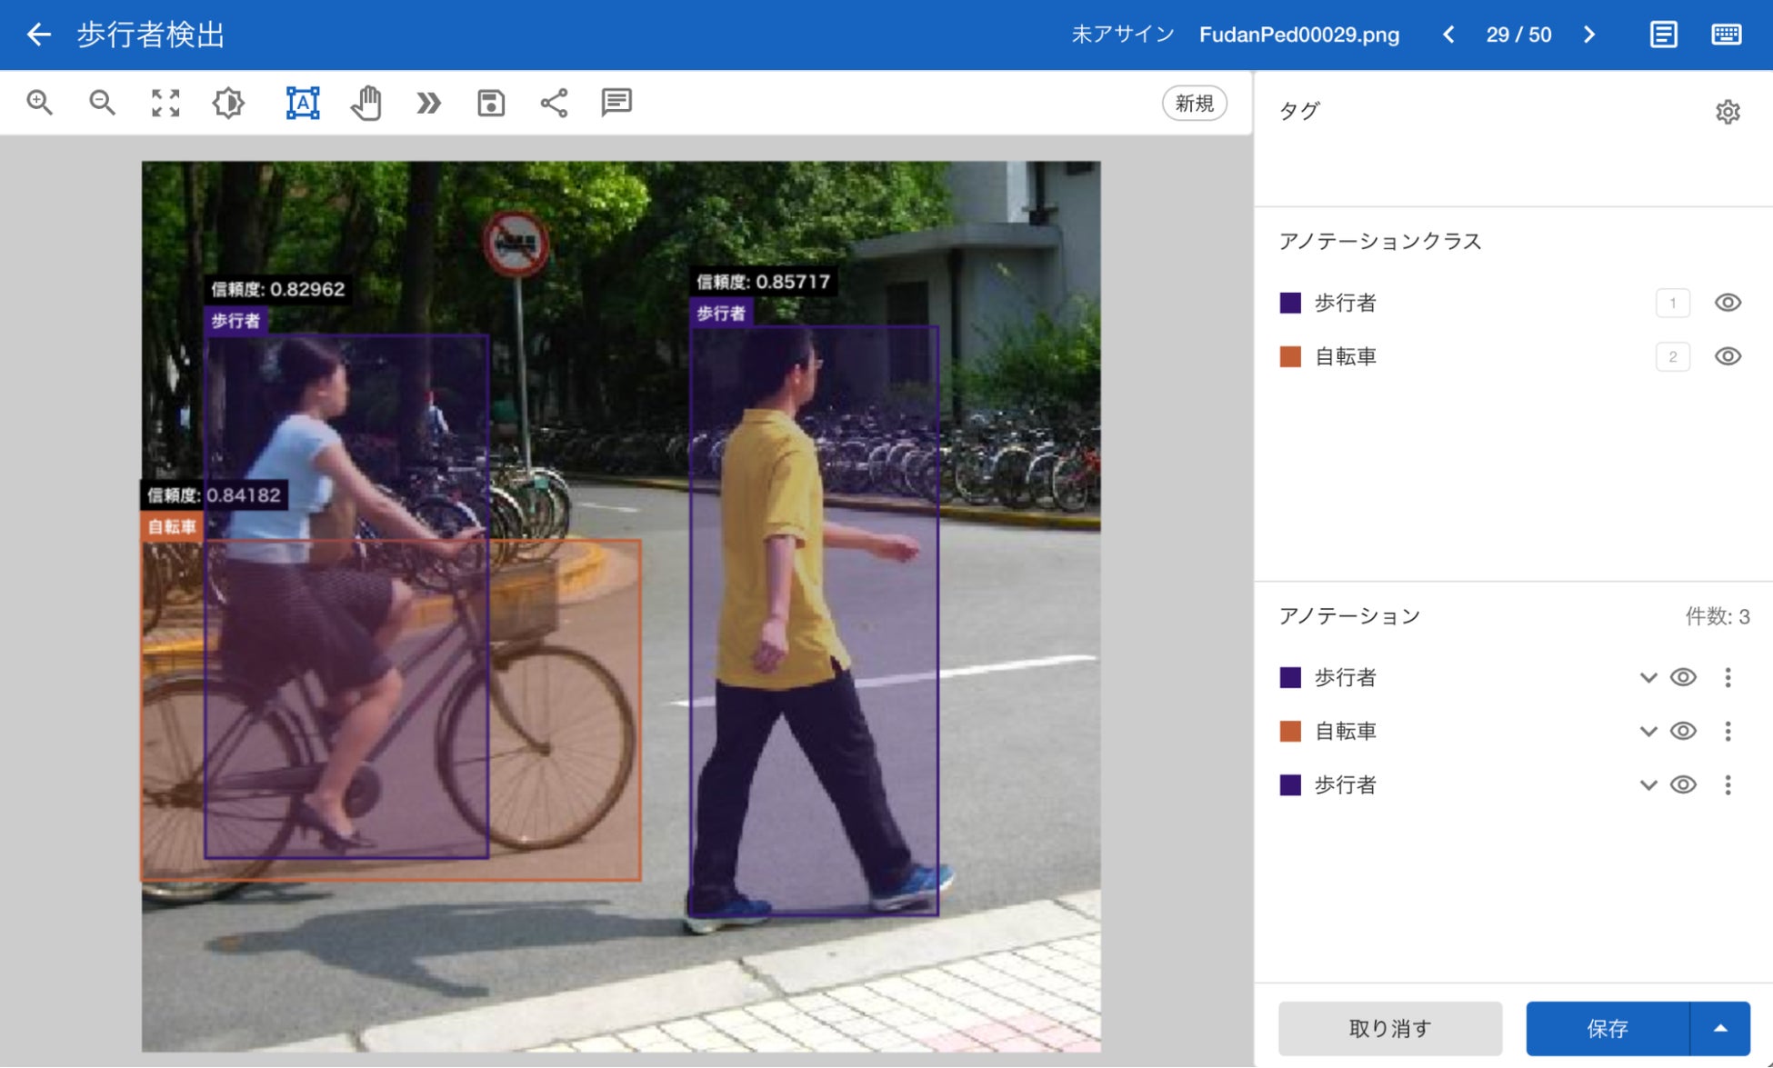Image resolution: width=1773 pixels, height=1068 pixels.
Task: Toggle visibility of 歩行者 annotation class
Action: 1728,303
